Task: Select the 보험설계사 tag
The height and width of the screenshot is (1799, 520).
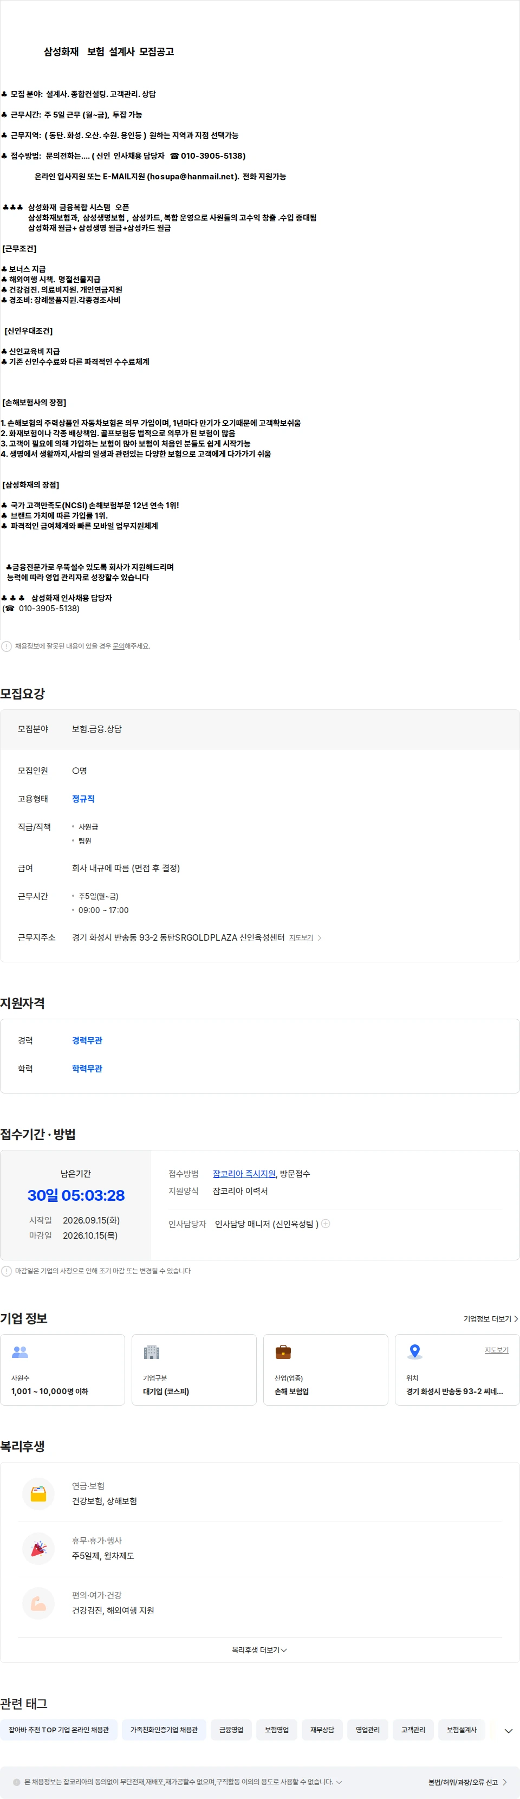Action: pos(461,1730)
